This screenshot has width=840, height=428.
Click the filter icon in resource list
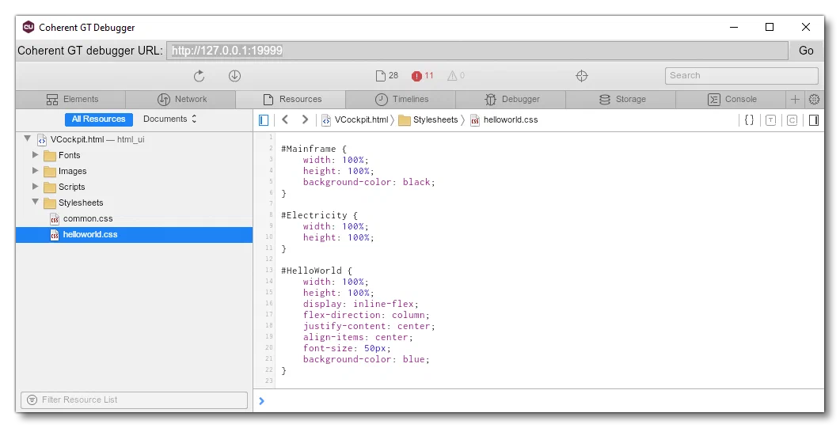point(32,400)
